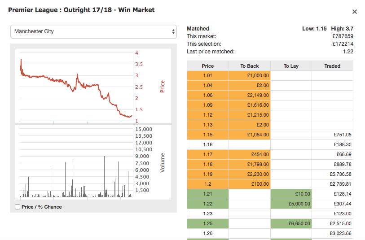Close the Win Market dialog
The height and width of the screenshot is (240, 365).
point(354,12)
